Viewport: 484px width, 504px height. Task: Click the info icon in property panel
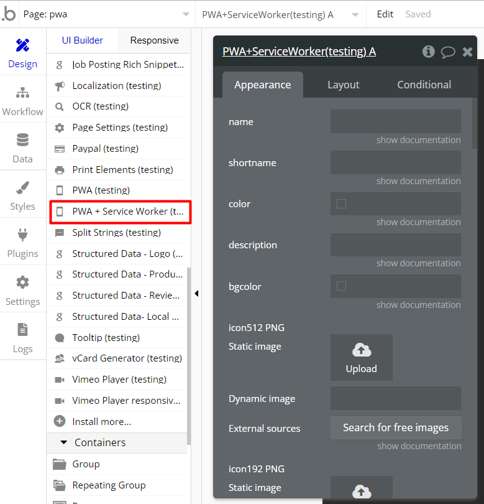pyautogui.click(x=428, y=52)
